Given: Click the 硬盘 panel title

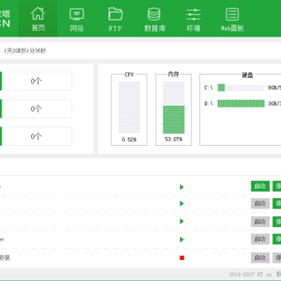Looking at the screenshot, I should coord(247,75).
